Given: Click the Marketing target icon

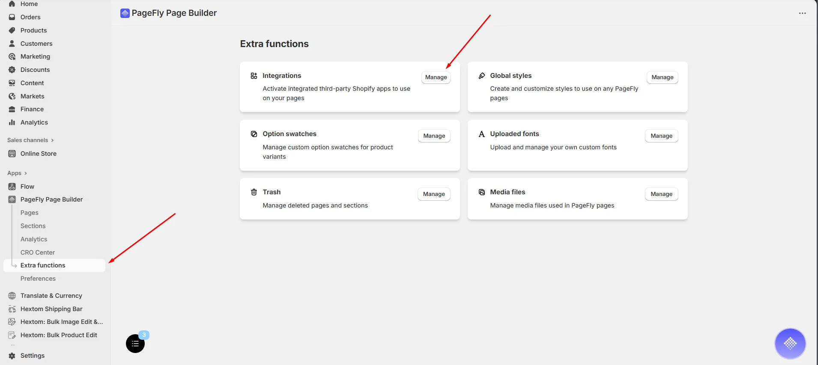Looking at the screenshot, I should 12,56.
